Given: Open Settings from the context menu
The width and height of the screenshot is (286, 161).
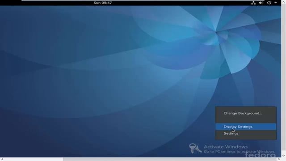Looking at the screenshot, I should click(246, 133).
